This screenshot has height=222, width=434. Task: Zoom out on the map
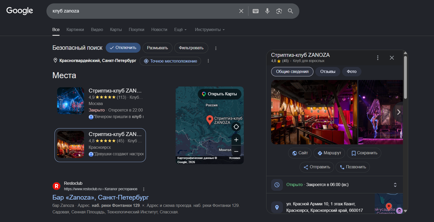236,151
